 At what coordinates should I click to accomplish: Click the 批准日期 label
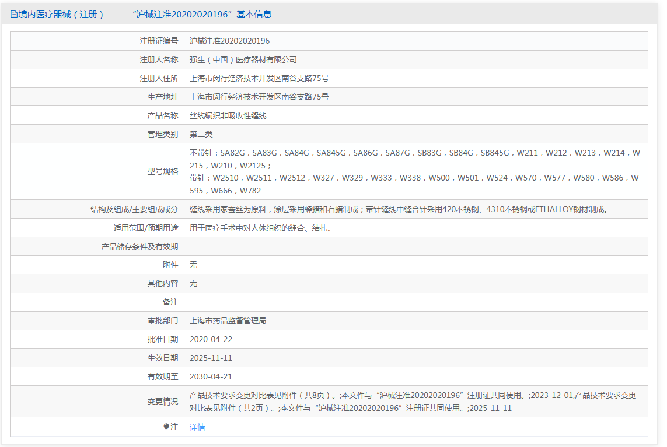click(163, 340)
